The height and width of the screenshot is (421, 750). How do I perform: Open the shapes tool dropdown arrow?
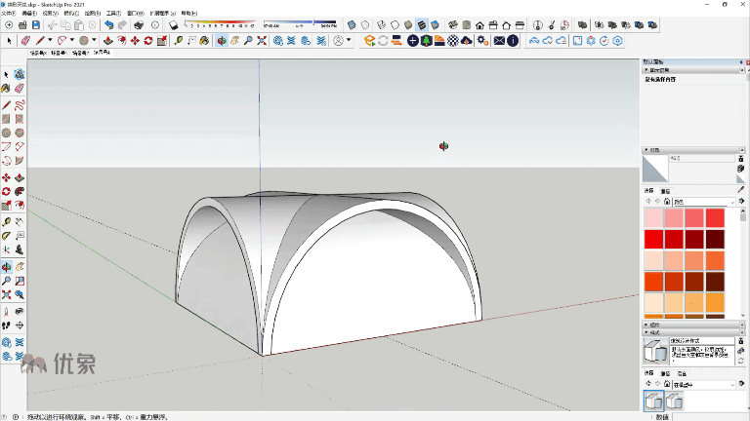point(94,41)
